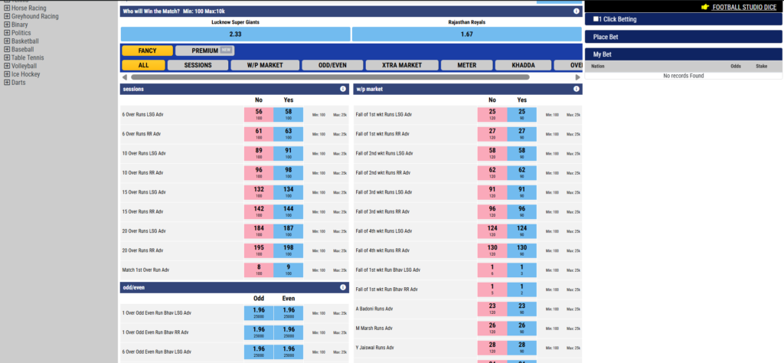
Task: Click Odd 1.96 for 1 Over Odd Even LSG
Action: click(259, 313)
